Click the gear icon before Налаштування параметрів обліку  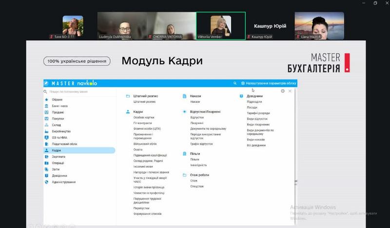(x=243, y=83)
